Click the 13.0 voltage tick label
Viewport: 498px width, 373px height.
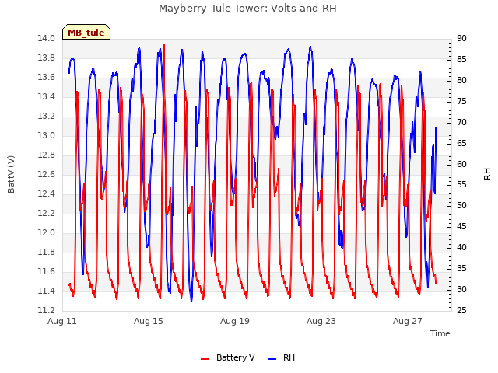click(47, 135)
